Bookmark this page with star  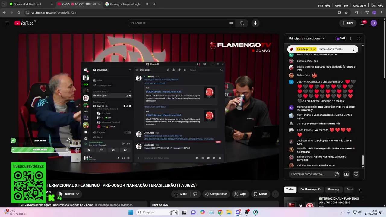point(346,13)
